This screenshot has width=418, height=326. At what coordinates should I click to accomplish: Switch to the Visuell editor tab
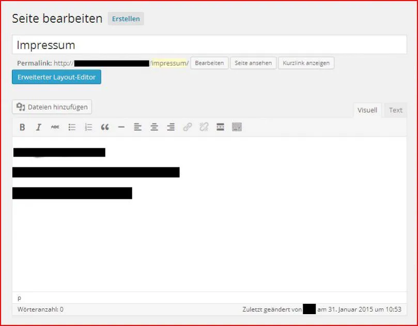pyautogui.click(x=367, y=110)
